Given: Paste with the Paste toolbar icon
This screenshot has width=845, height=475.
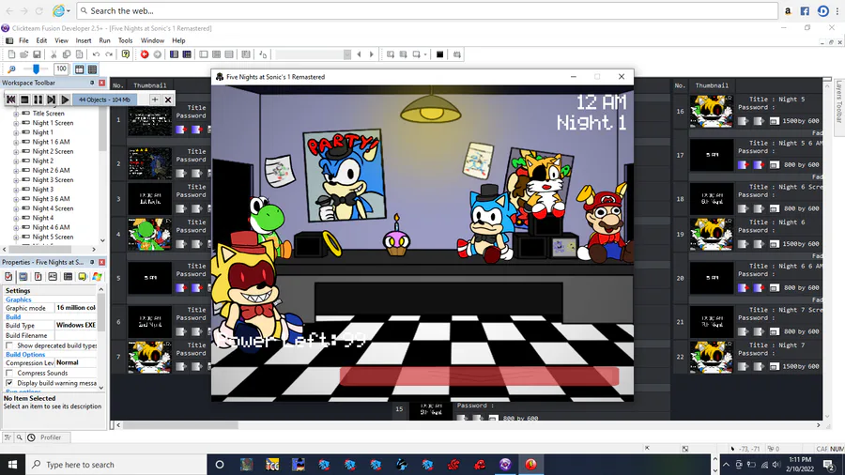Looking at the screenshot, I should [79, 54].
